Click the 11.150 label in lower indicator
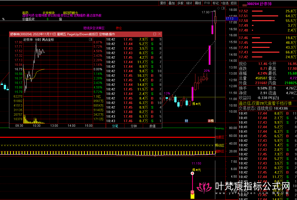 click(196, 163)
